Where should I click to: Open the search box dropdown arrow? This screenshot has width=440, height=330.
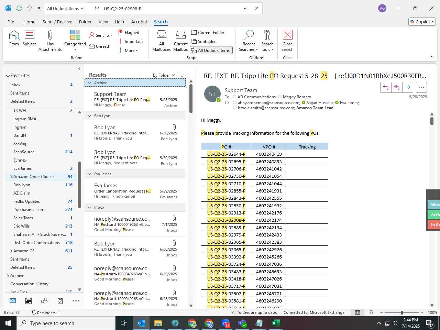245,8
